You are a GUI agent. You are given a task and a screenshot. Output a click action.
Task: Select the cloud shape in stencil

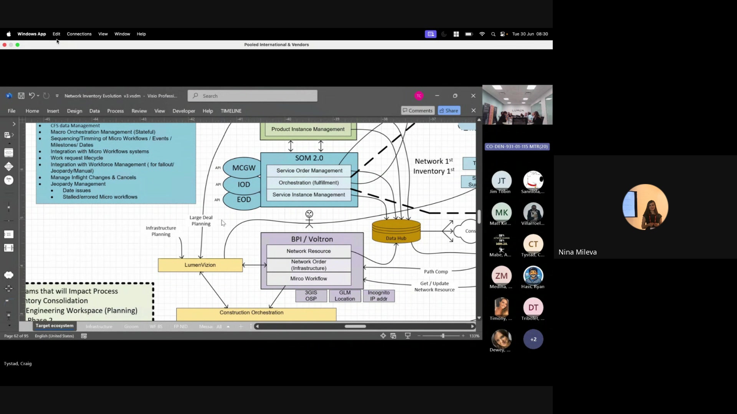[8, 275]
